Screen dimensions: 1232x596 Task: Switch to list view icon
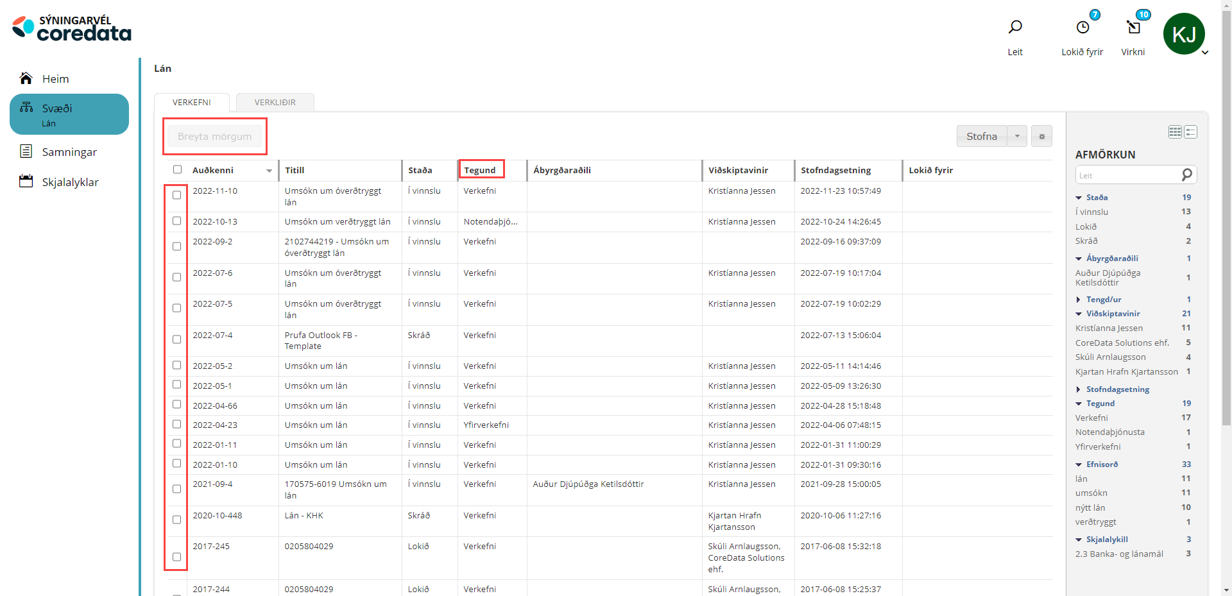(1191, 132)
